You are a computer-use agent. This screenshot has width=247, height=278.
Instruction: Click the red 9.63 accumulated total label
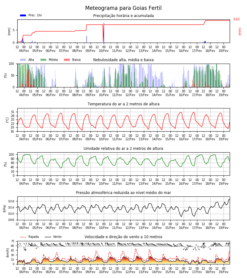pos(237,19)
